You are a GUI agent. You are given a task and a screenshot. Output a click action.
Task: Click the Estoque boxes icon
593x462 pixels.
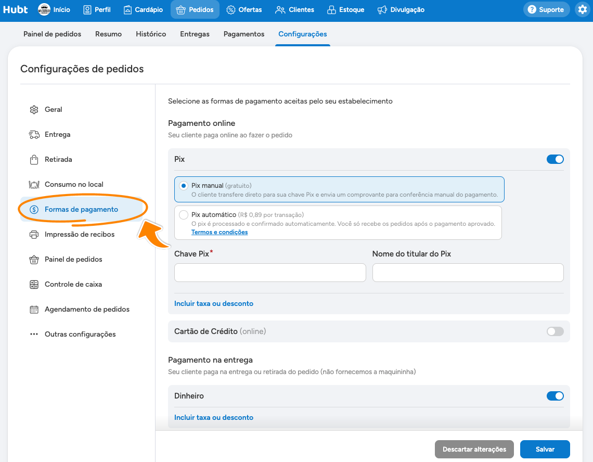331,10
